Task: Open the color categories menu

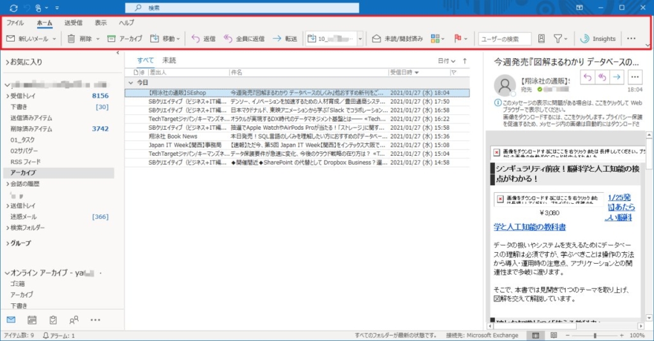Action: click(437, 39)
